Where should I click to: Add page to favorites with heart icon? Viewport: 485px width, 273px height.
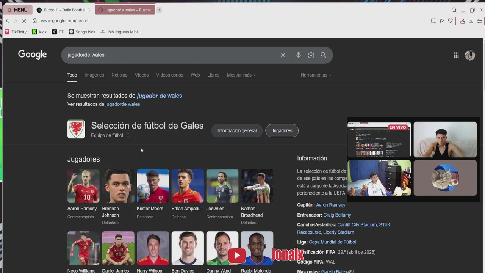pos(450,21)
